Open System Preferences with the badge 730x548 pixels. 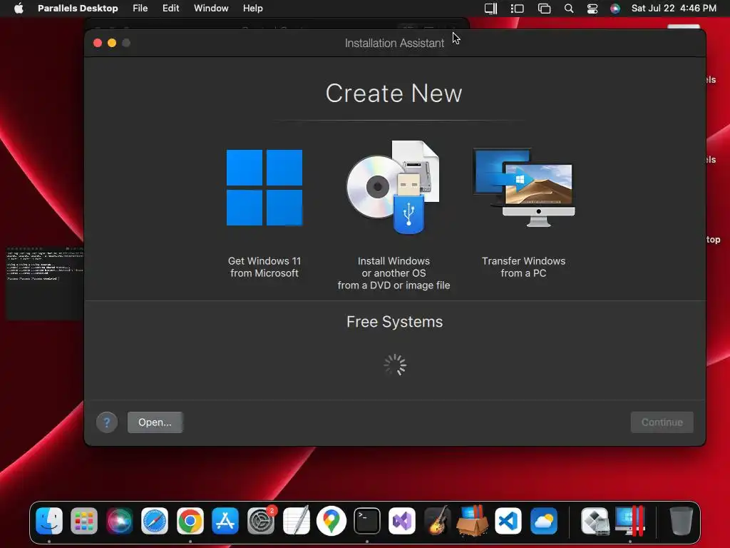(261, 520)
